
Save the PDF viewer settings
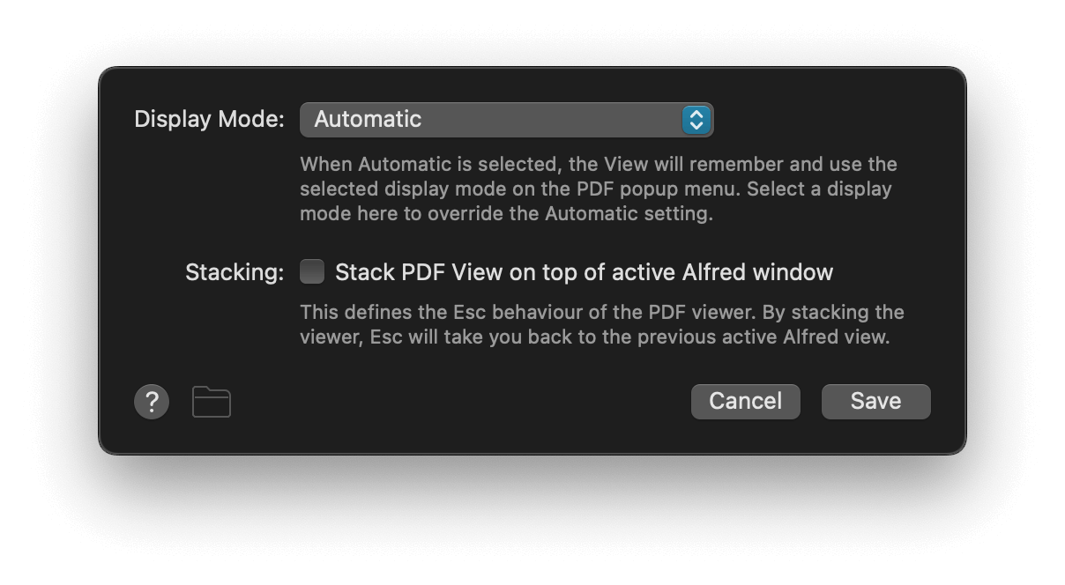[x=875, y=401]
